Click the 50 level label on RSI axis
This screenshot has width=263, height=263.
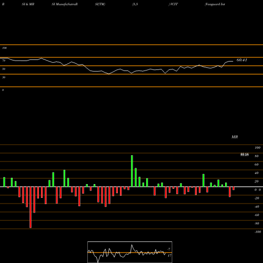4,69
